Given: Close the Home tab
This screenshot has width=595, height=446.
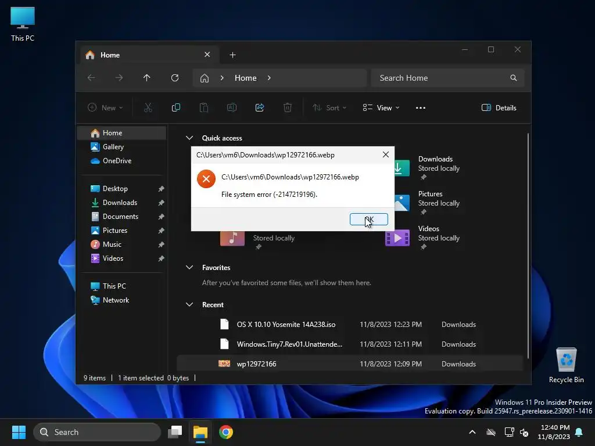Looking at the screenshot, I should (207, 55).
